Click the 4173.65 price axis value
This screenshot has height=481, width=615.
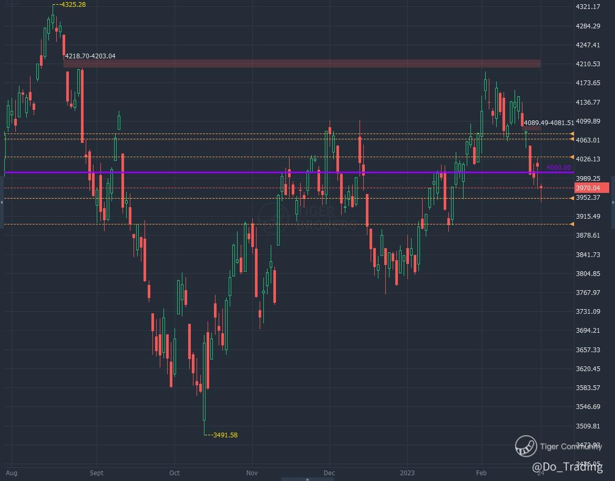[x=588, y=83]
